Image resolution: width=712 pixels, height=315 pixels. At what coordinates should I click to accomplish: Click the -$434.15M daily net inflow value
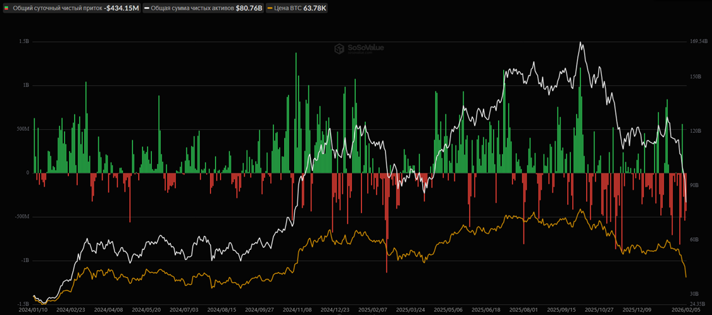122,8
